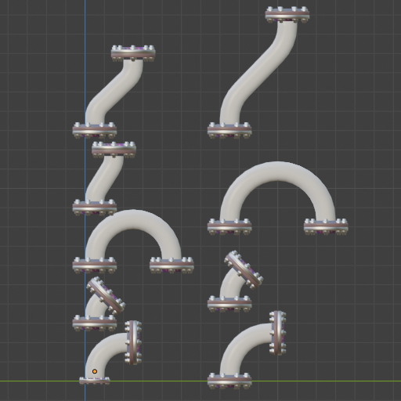Click the angled flange on left-column 45-degree elbow

pos(106,295)
